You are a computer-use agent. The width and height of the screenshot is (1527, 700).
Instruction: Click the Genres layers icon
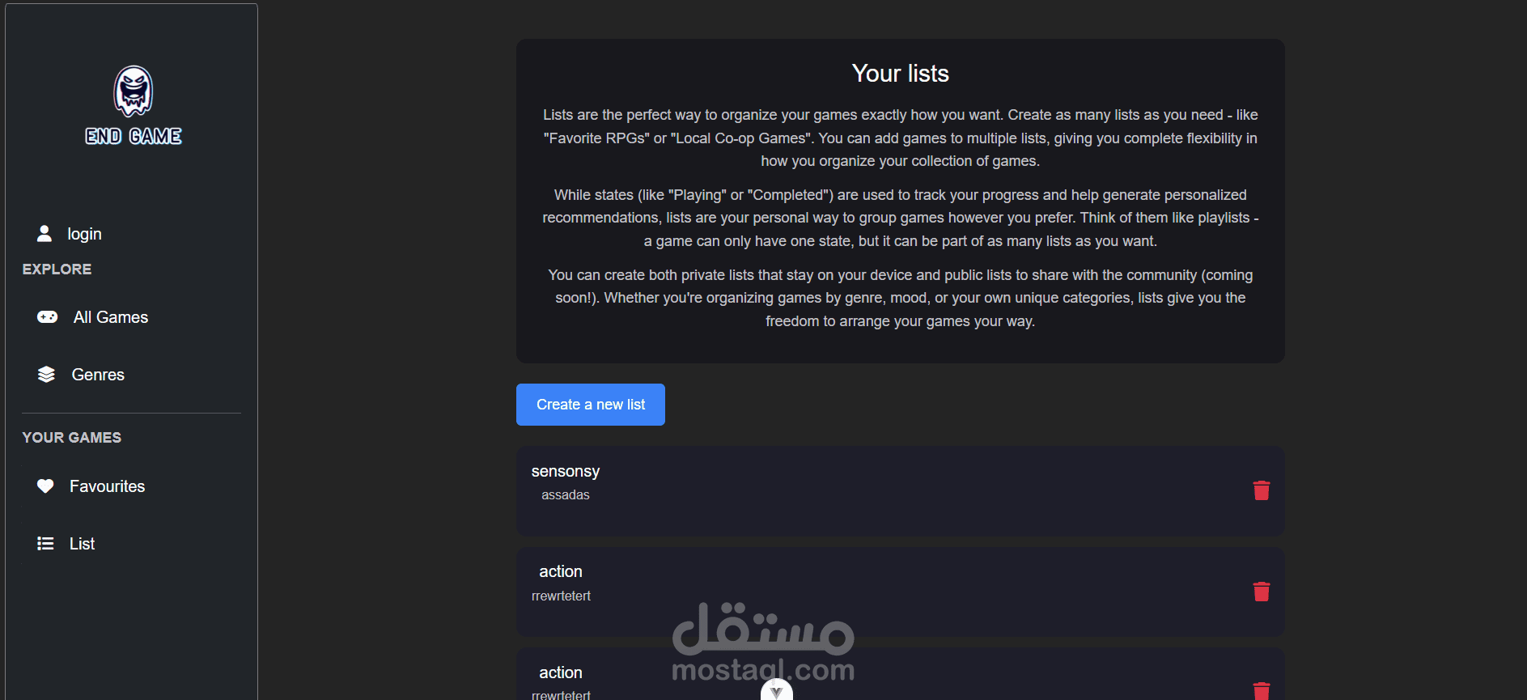coord(46,375)
